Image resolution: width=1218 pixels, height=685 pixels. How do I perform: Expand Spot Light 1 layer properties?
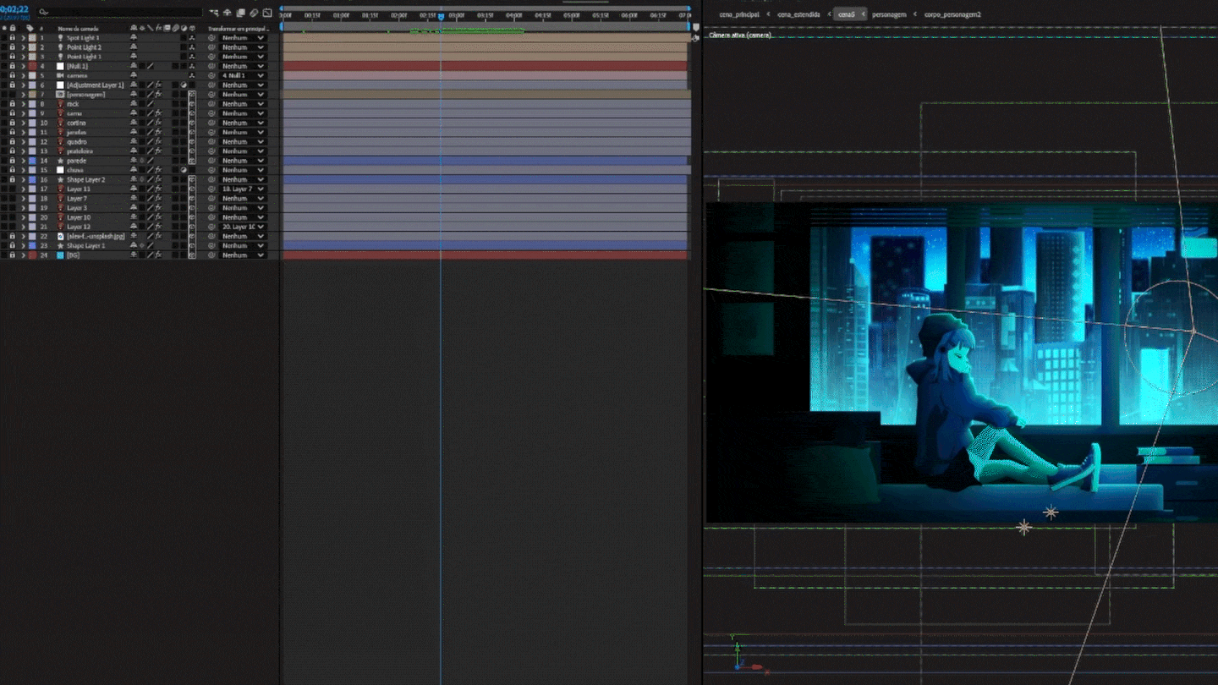(x=23, y=38)
